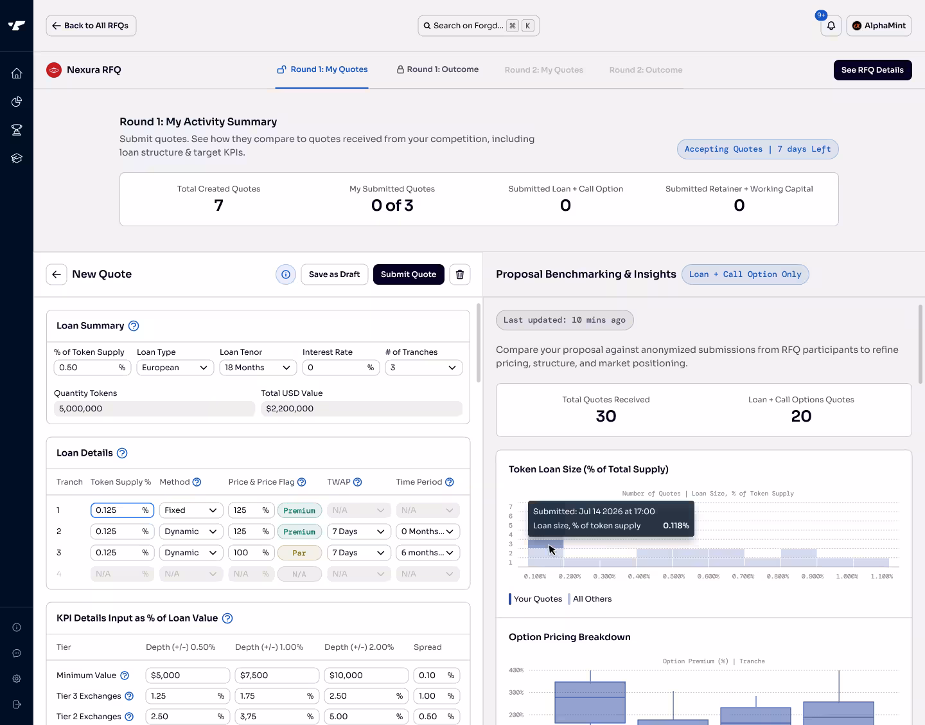The height and width of the screenshot is (725, 925).
Task: Click help icon beside TWAP column
Action: click(358, 482)
